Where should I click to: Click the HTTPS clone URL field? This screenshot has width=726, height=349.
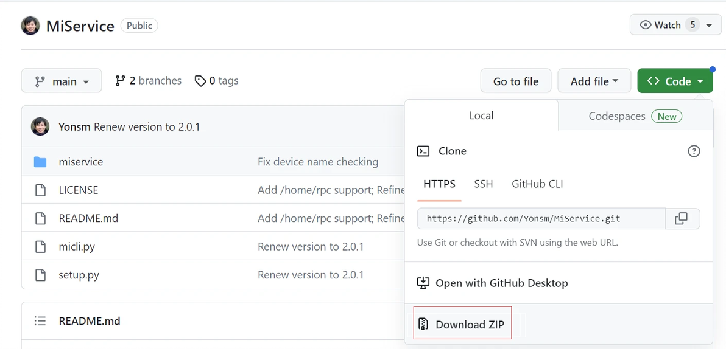click(541, 219)
